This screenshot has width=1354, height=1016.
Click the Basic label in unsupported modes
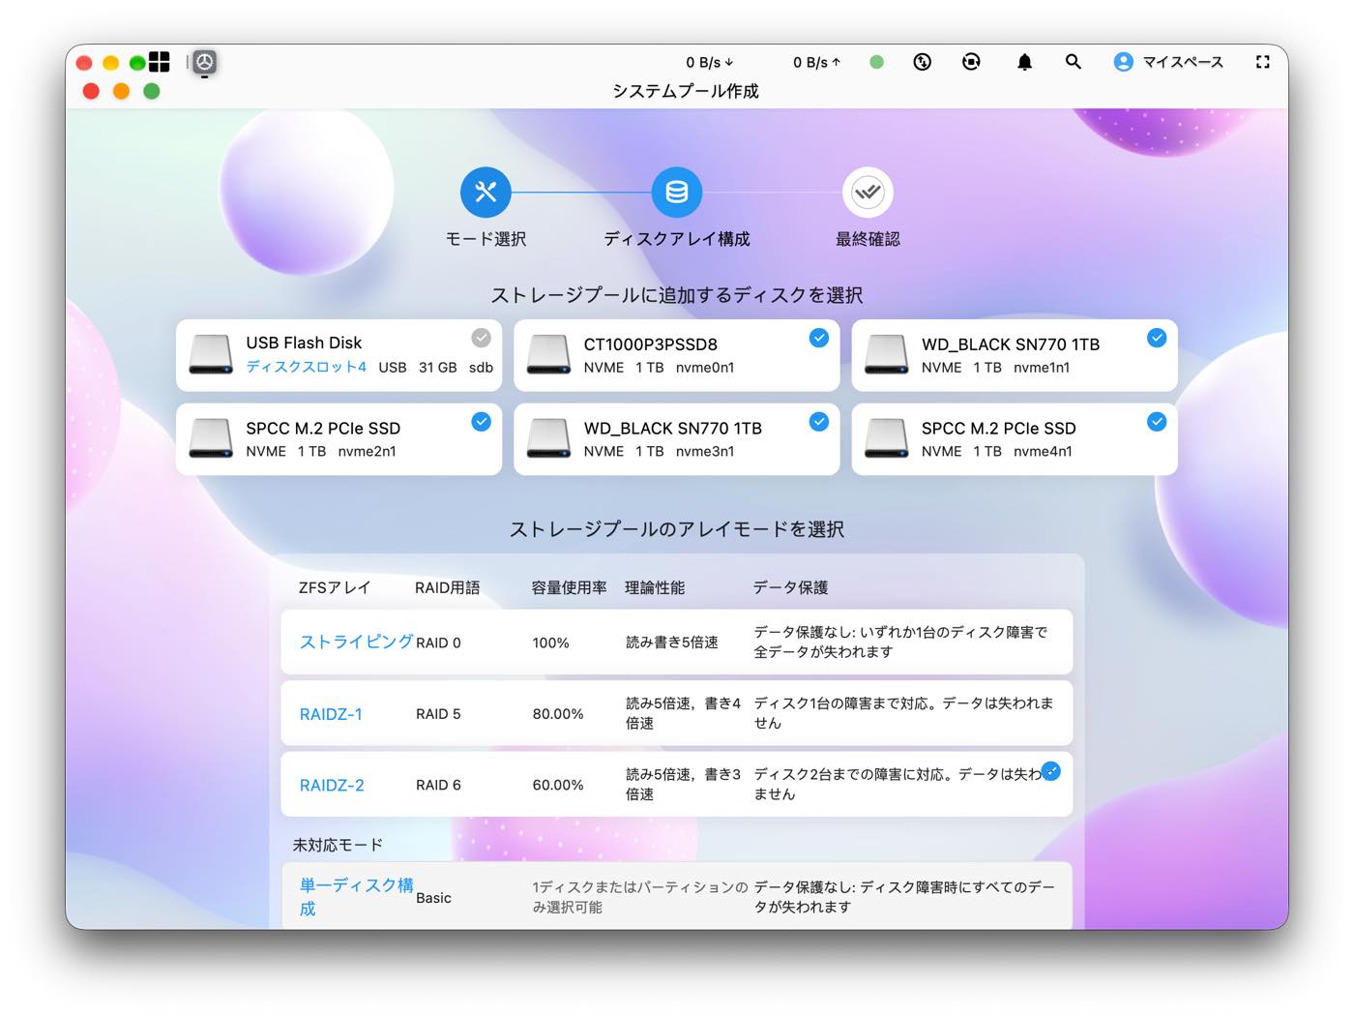pyautogui.click(x=433, y=898)
